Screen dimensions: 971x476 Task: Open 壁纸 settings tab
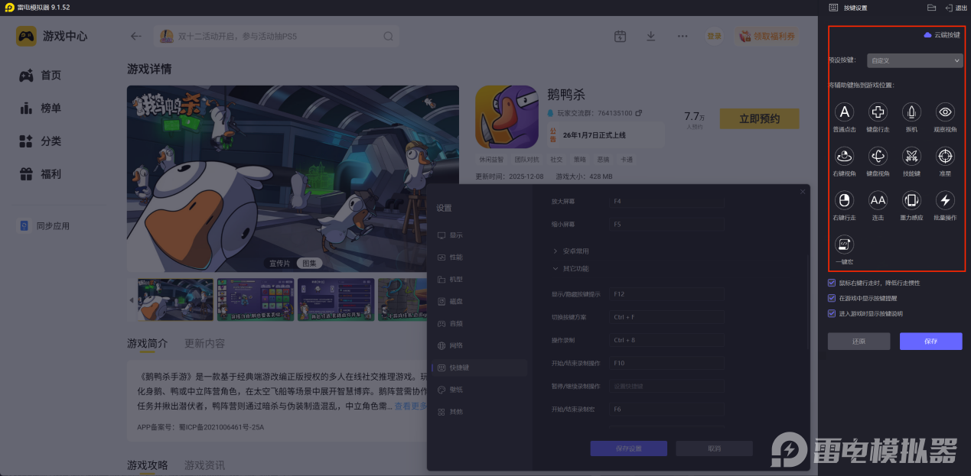[480, 390]
